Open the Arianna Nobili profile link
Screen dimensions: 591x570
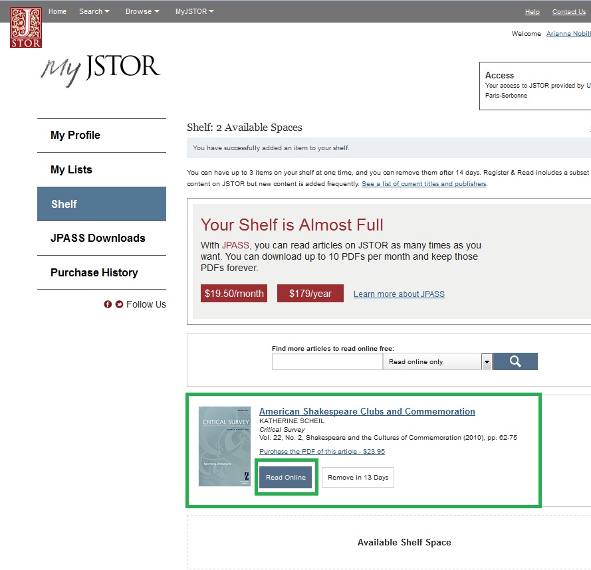[568, 33]
